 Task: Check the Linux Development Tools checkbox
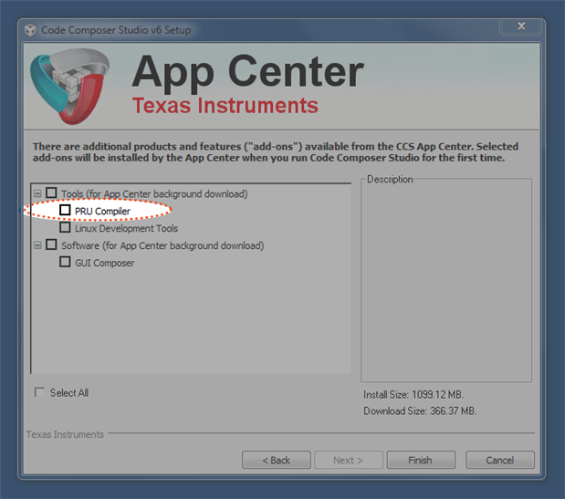pos(65,227)
